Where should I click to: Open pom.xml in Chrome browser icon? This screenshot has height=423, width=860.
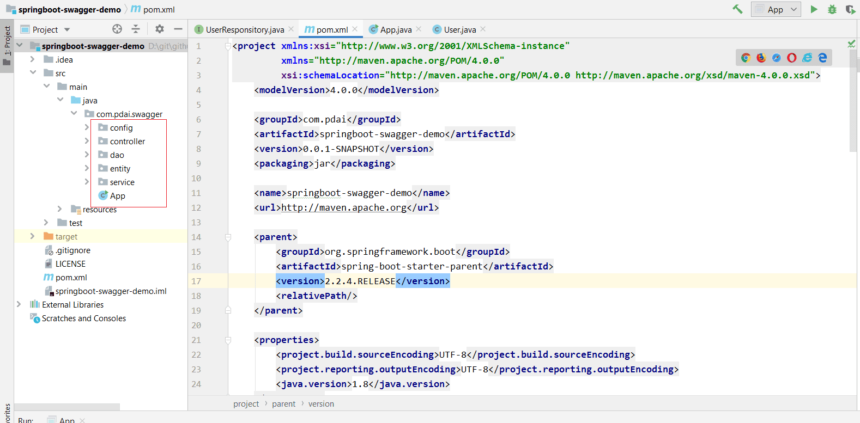(746, 58)
